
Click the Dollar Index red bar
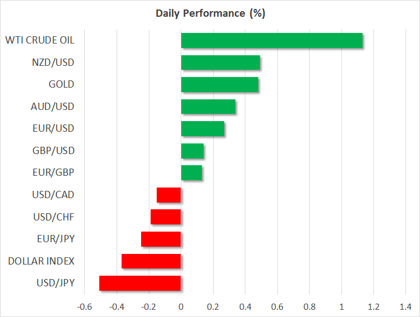[x=151, y=261]
